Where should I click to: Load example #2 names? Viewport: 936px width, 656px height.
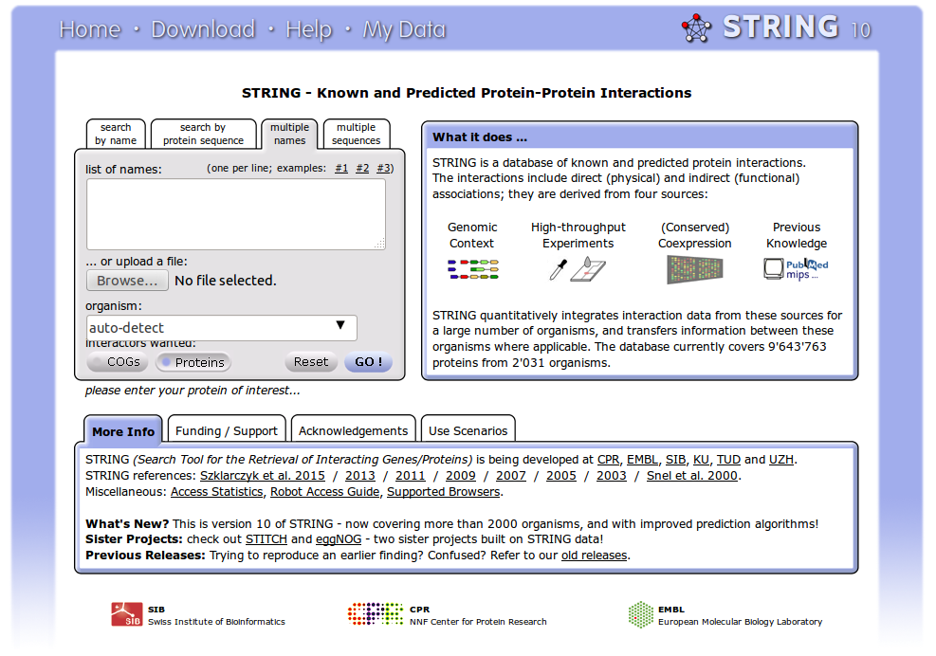[362, 169]
